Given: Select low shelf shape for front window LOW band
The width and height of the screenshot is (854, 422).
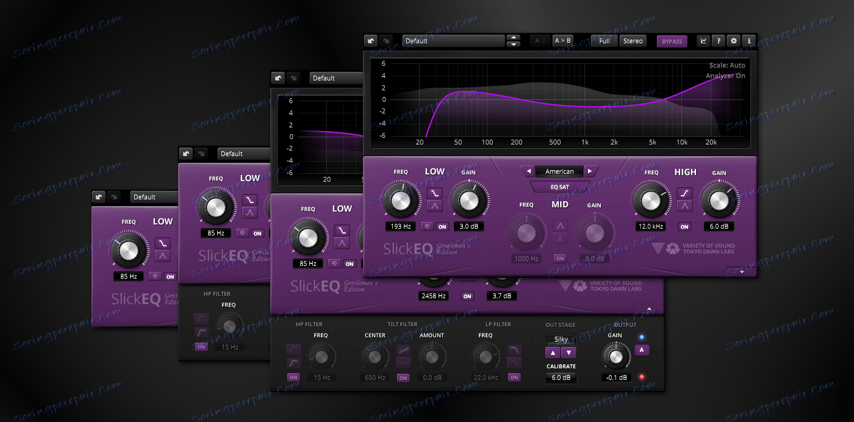Looking at the screenshot, I should pyautogui.click(x=434, y=193).
